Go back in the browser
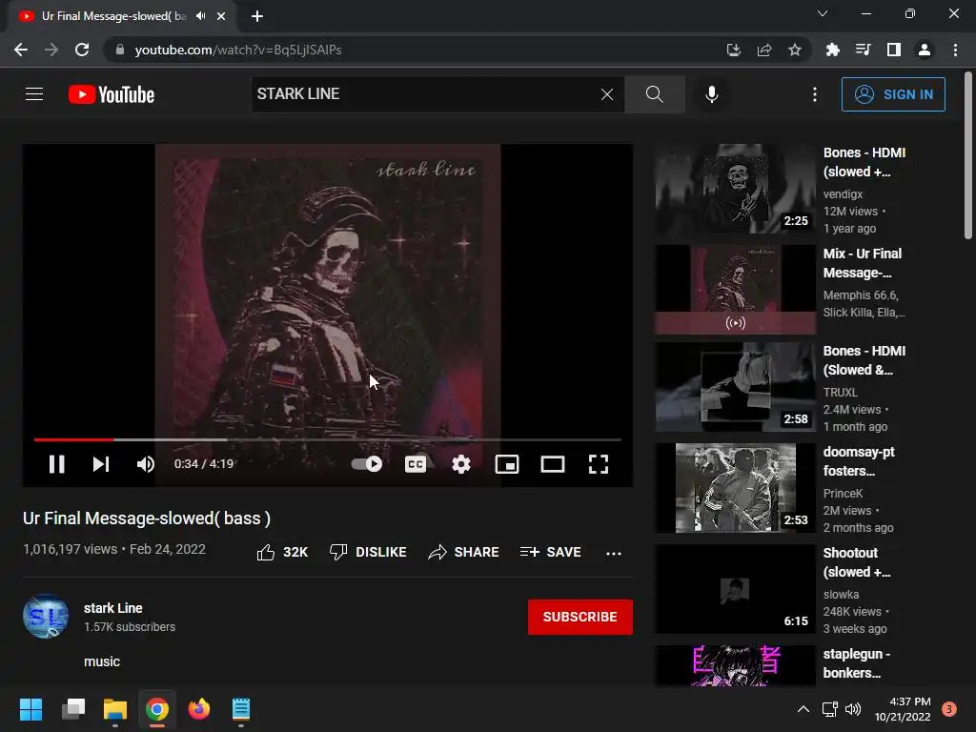The width and height of the screenshot is (976, 732). [21, 50]
